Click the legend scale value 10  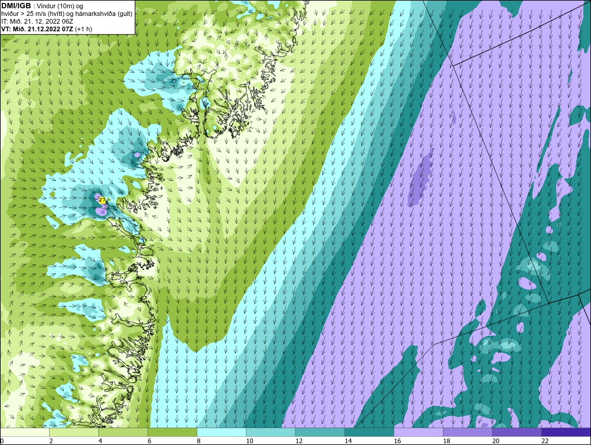(249, 441)
